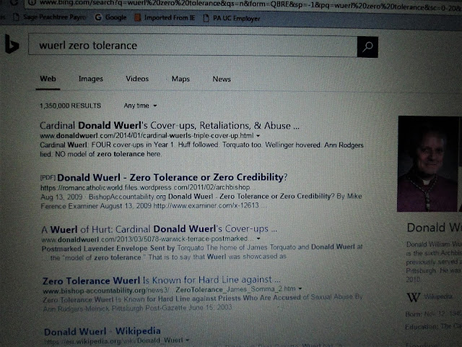Open the Any time filter dropdown
This screenshot has height=347, width=462.
(140, 106)
